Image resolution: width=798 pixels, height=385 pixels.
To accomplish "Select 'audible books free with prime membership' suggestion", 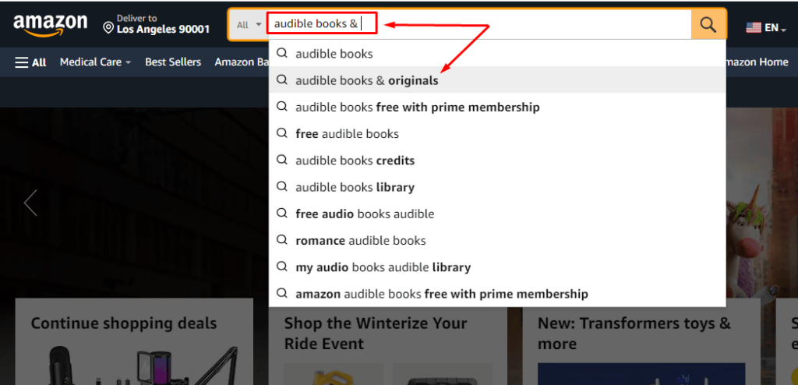I will (497, 107).
